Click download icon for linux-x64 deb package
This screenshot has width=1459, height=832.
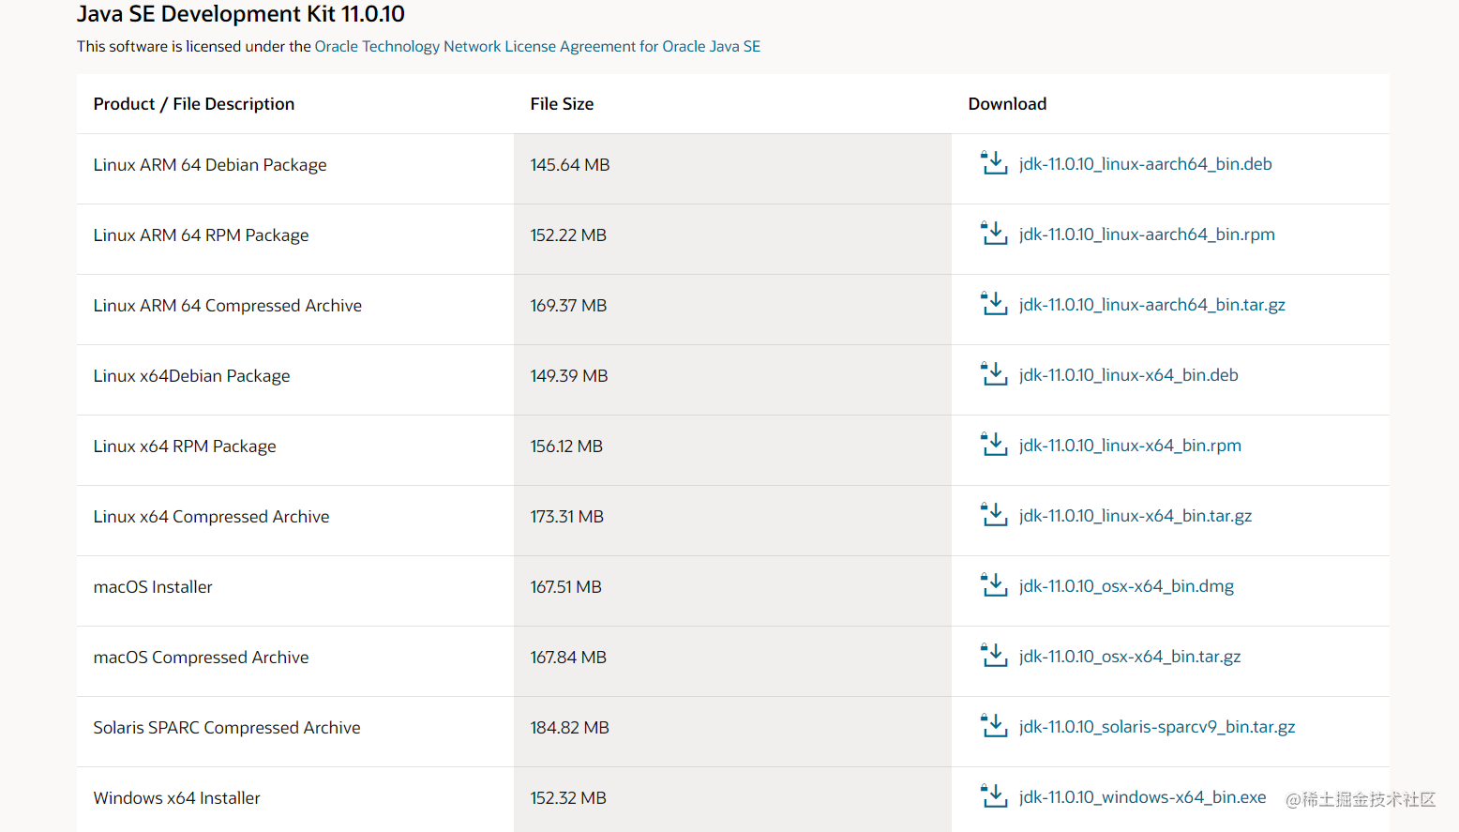(x=994, y=374)
